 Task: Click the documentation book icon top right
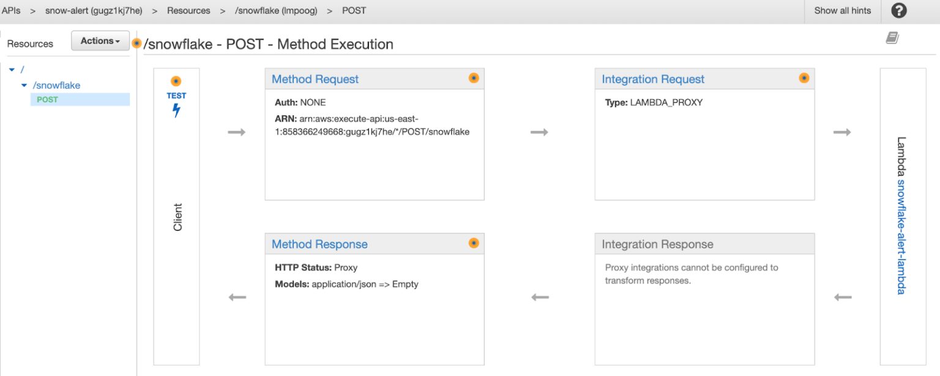pyautogui.click(x=892, y=37)
